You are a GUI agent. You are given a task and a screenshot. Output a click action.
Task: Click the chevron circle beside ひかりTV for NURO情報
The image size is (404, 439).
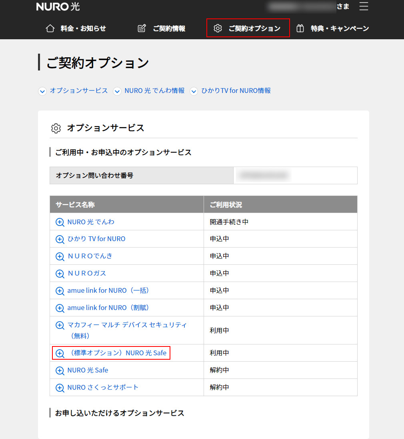[x=194, y=91]
